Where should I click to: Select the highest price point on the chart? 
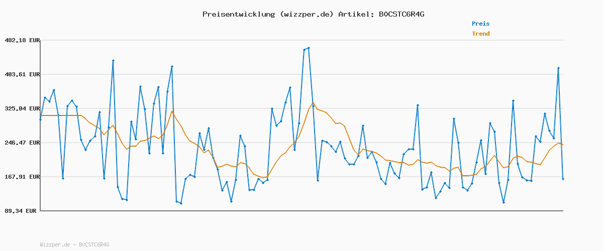point(309,48)
